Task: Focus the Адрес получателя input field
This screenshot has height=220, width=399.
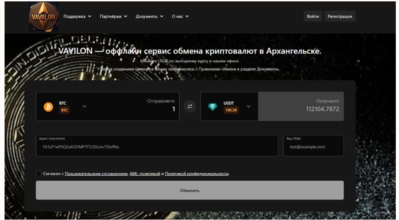Action: [x=157, y=145]
